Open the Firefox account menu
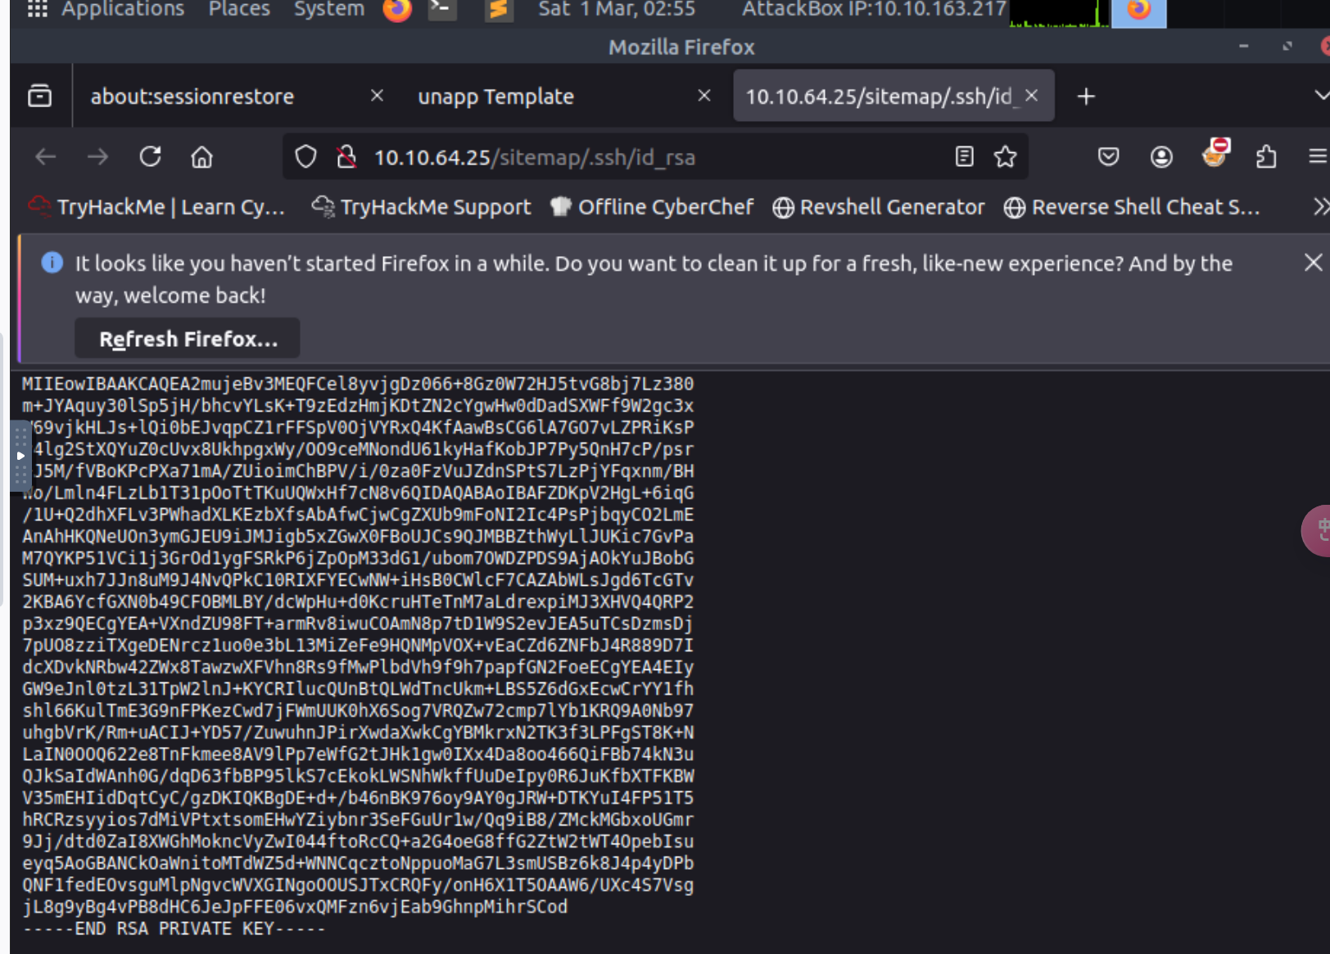Viewport: 1330px width, 954px height. click(1161, 156)
